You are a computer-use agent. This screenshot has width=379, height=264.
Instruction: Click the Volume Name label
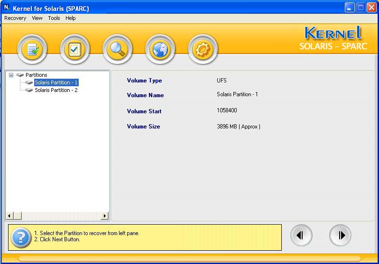[x=145, y=95]
